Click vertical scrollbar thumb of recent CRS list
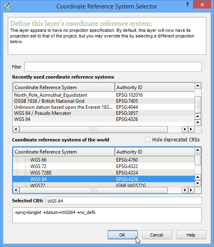Screen dimensions: 214x247 198,105
